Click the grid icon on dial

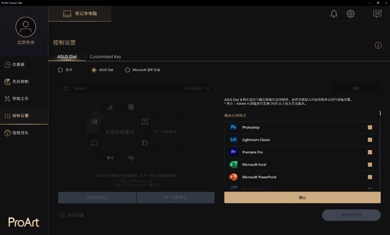131,107
